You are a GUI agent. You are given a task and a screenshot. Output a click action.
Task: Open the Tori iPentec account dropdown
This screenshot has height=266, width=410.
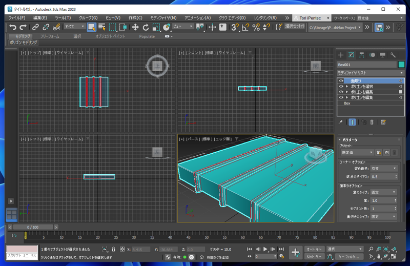pos(312,18)
